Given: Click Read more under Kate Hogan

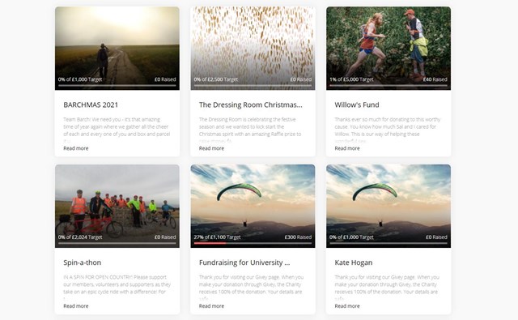Looking at the screenshot, I should click(347, 306).
